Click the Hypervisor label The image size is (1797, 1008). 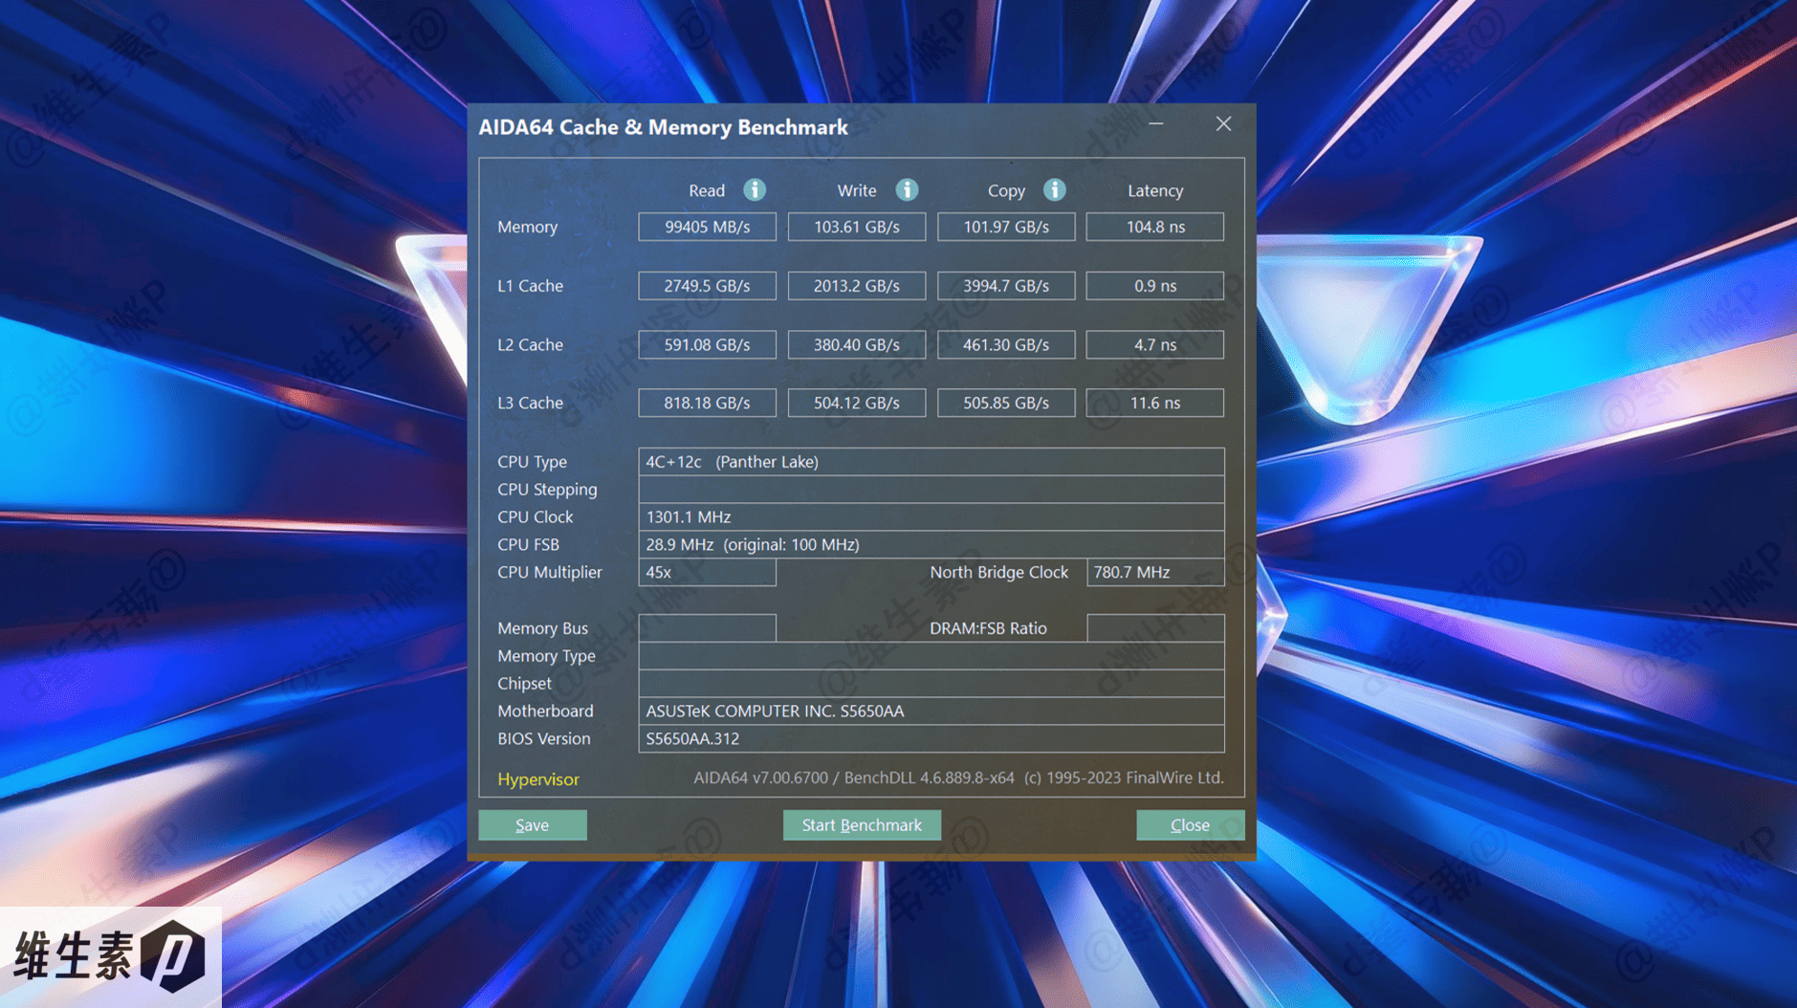tap(537, 779)
